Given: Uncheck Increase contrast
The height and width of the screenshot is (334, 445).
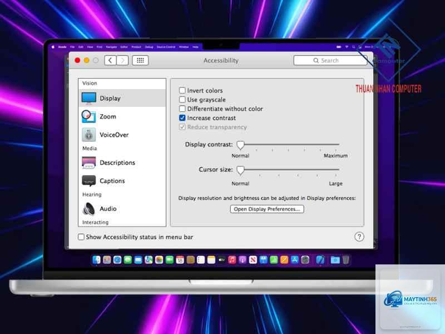Looking at the screenshot, I should (x=182, y=117).
